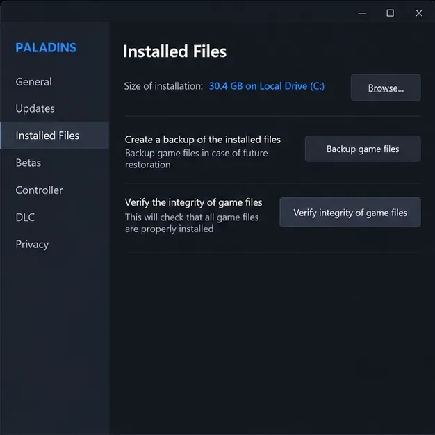Click the 'Size of installation:' label
The height and width of the screenshot is (435, 435).
(163, 86)
